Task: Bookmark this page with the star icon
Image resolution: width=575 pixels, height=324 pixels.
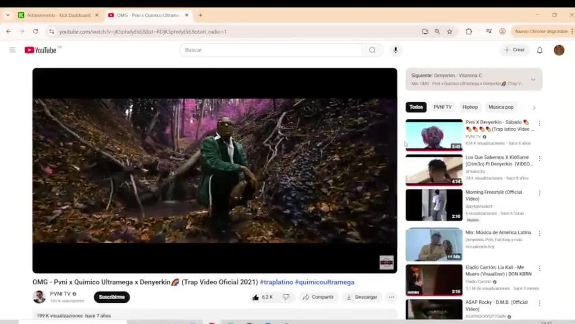Action: click(x=449, y=31)
